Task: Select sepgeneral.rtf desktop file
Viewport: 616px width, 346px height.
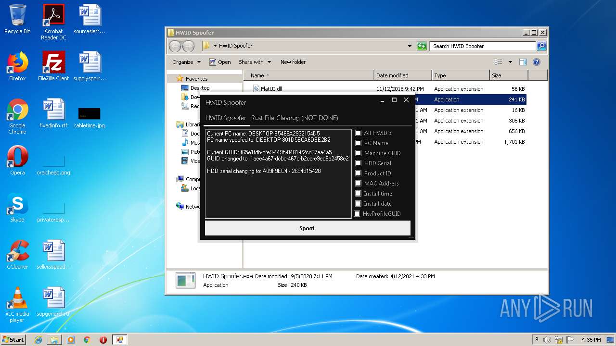Action: [53, 302]
